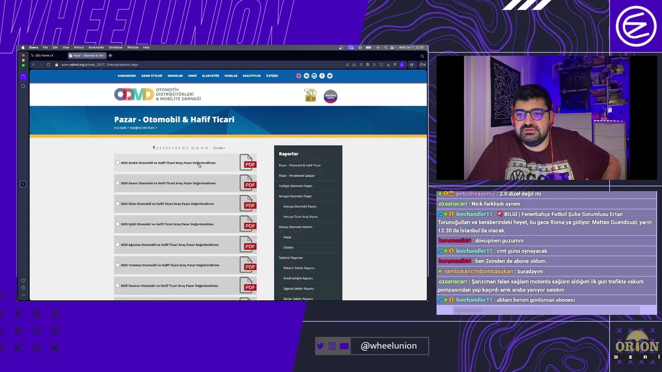Select the circle beside 2025 Ağustos report
The image size is (662, 372).
pyautogui.click(x=117, y=244)
